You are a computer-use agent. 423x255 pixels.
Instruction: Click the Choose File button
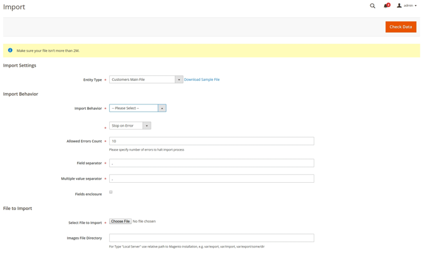(120, 221)
